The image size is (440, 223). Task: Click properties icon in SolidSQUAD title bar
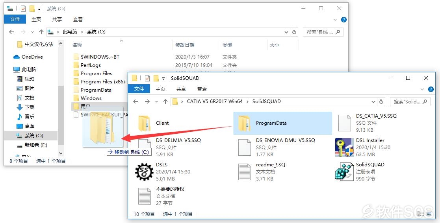pyautogui.click(x=147, y=78)
